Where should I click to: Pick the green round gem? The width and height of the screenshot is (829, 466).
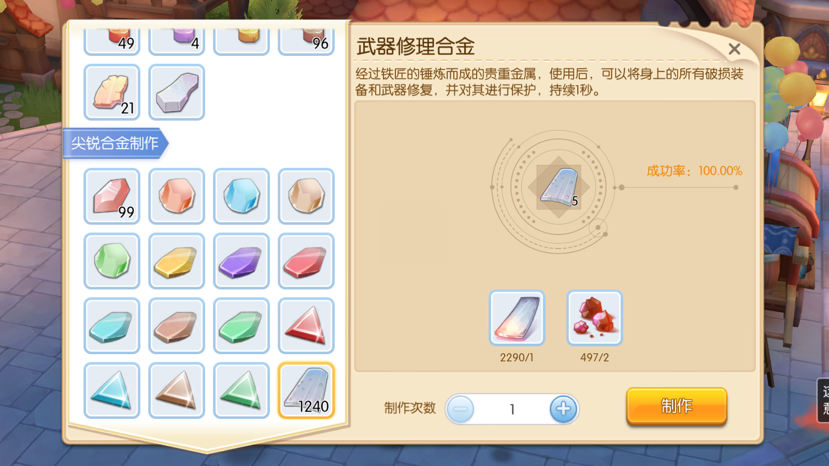pyautogui.click(x=112, y=261)
